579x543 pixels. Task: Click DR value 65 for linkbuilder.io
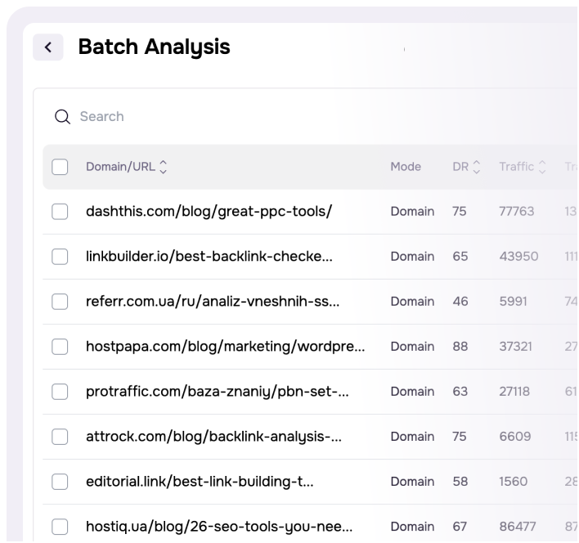coord(460,257)
